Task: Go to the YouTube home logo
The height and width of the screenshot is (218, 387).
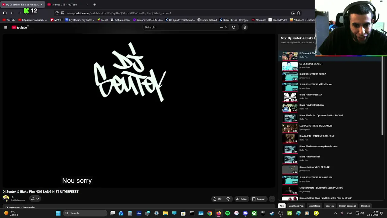Action: pos(20,27)
